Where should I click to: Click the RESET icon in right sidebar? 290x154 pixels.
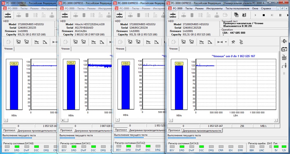pyautogui.click(x=284, y=57)
